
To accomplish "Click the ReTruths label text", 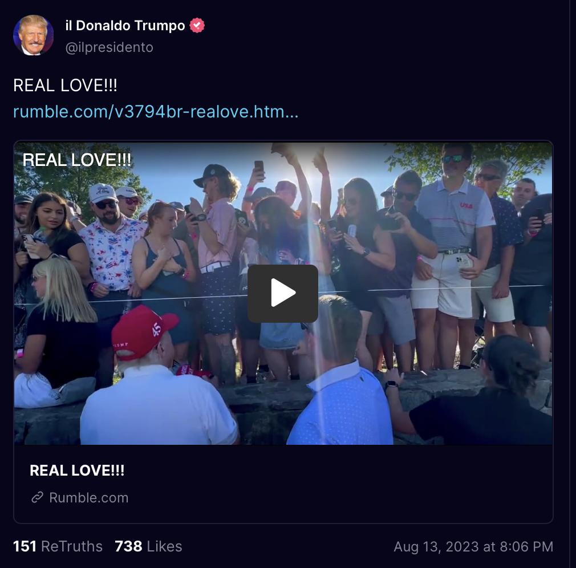I will [x=72, y=546].
